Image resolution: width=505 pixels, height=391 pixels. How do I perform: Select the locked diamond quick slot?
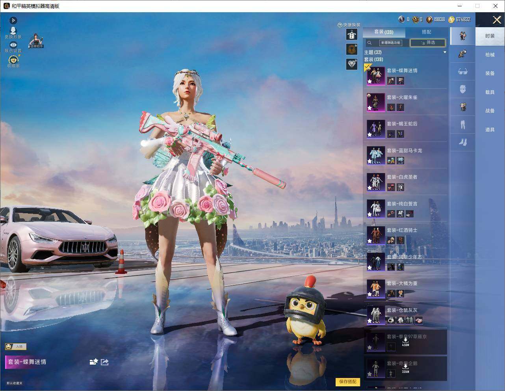pyautogui.click(x=351, y=64)
